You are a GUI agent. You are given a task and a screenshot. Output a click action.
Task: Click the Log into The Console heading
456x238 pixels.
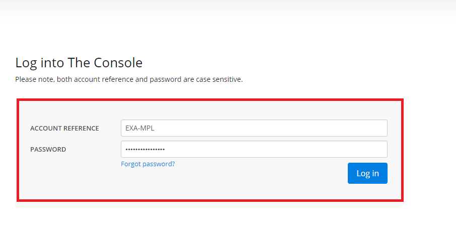79,63
